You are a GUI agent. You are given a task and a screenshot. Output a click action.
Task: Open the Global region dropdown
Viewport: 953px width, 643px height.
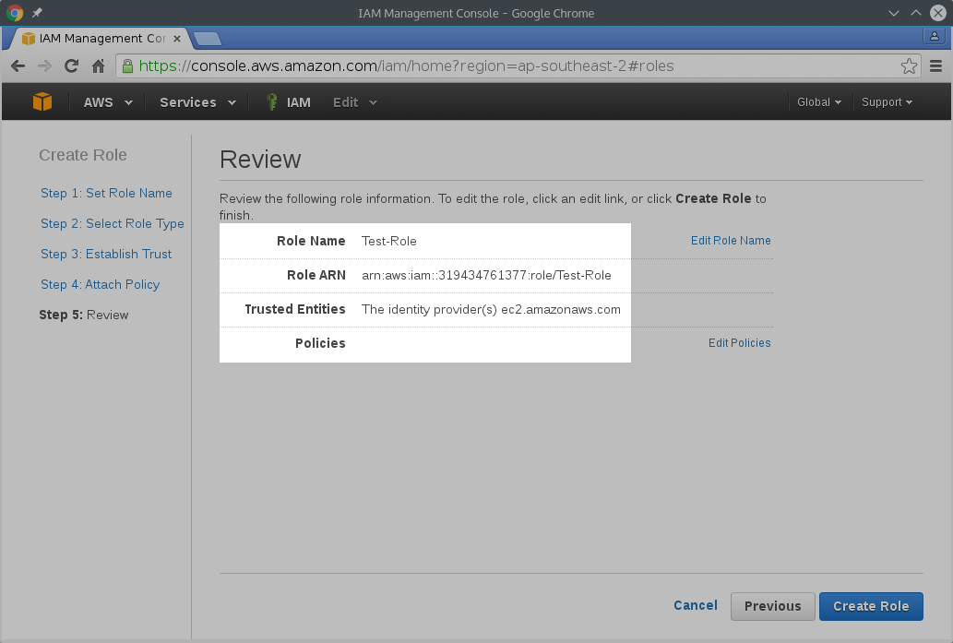click(819, 102)
